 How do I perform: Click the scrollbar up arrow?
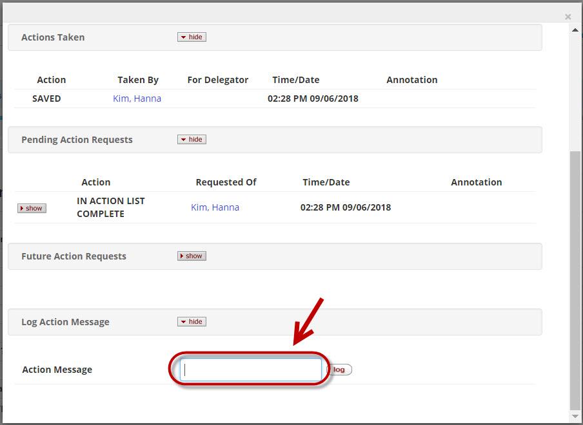[x=575, y=30]
